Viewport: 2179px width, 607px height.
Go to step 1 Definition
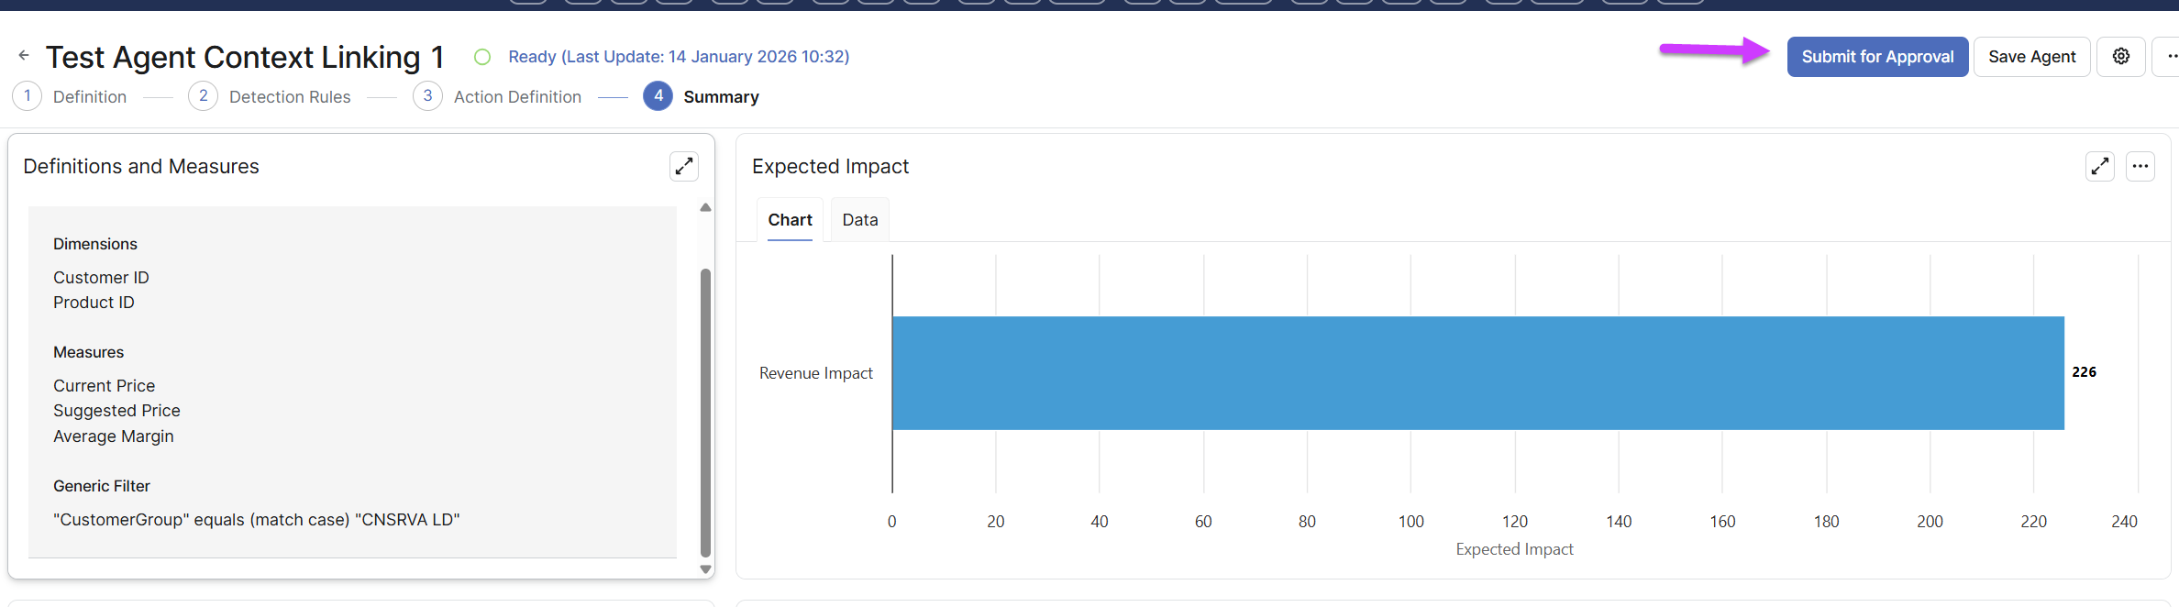tap(28, 96)
